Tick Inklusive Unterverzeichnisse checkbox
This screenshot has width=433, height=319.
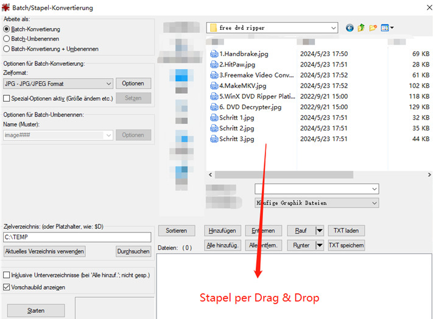pyautogui.click(x=7, y=276)
